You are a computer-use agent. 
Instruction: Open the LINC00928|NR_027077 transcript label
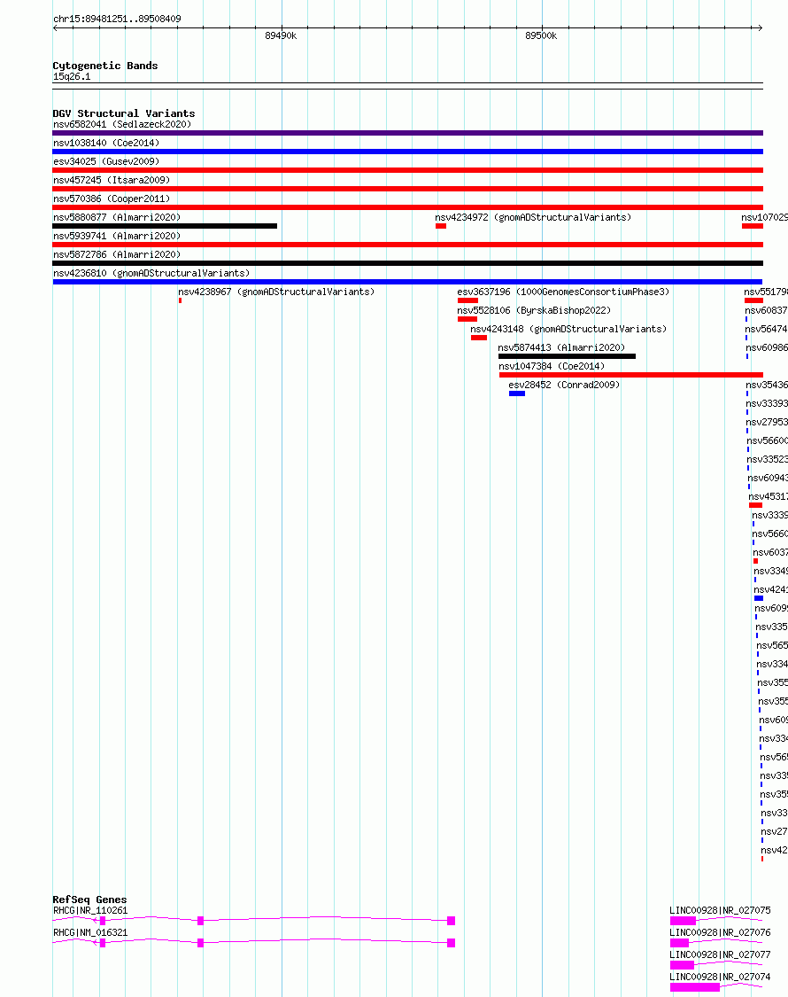pyautogui.click(x=720, y=955)
